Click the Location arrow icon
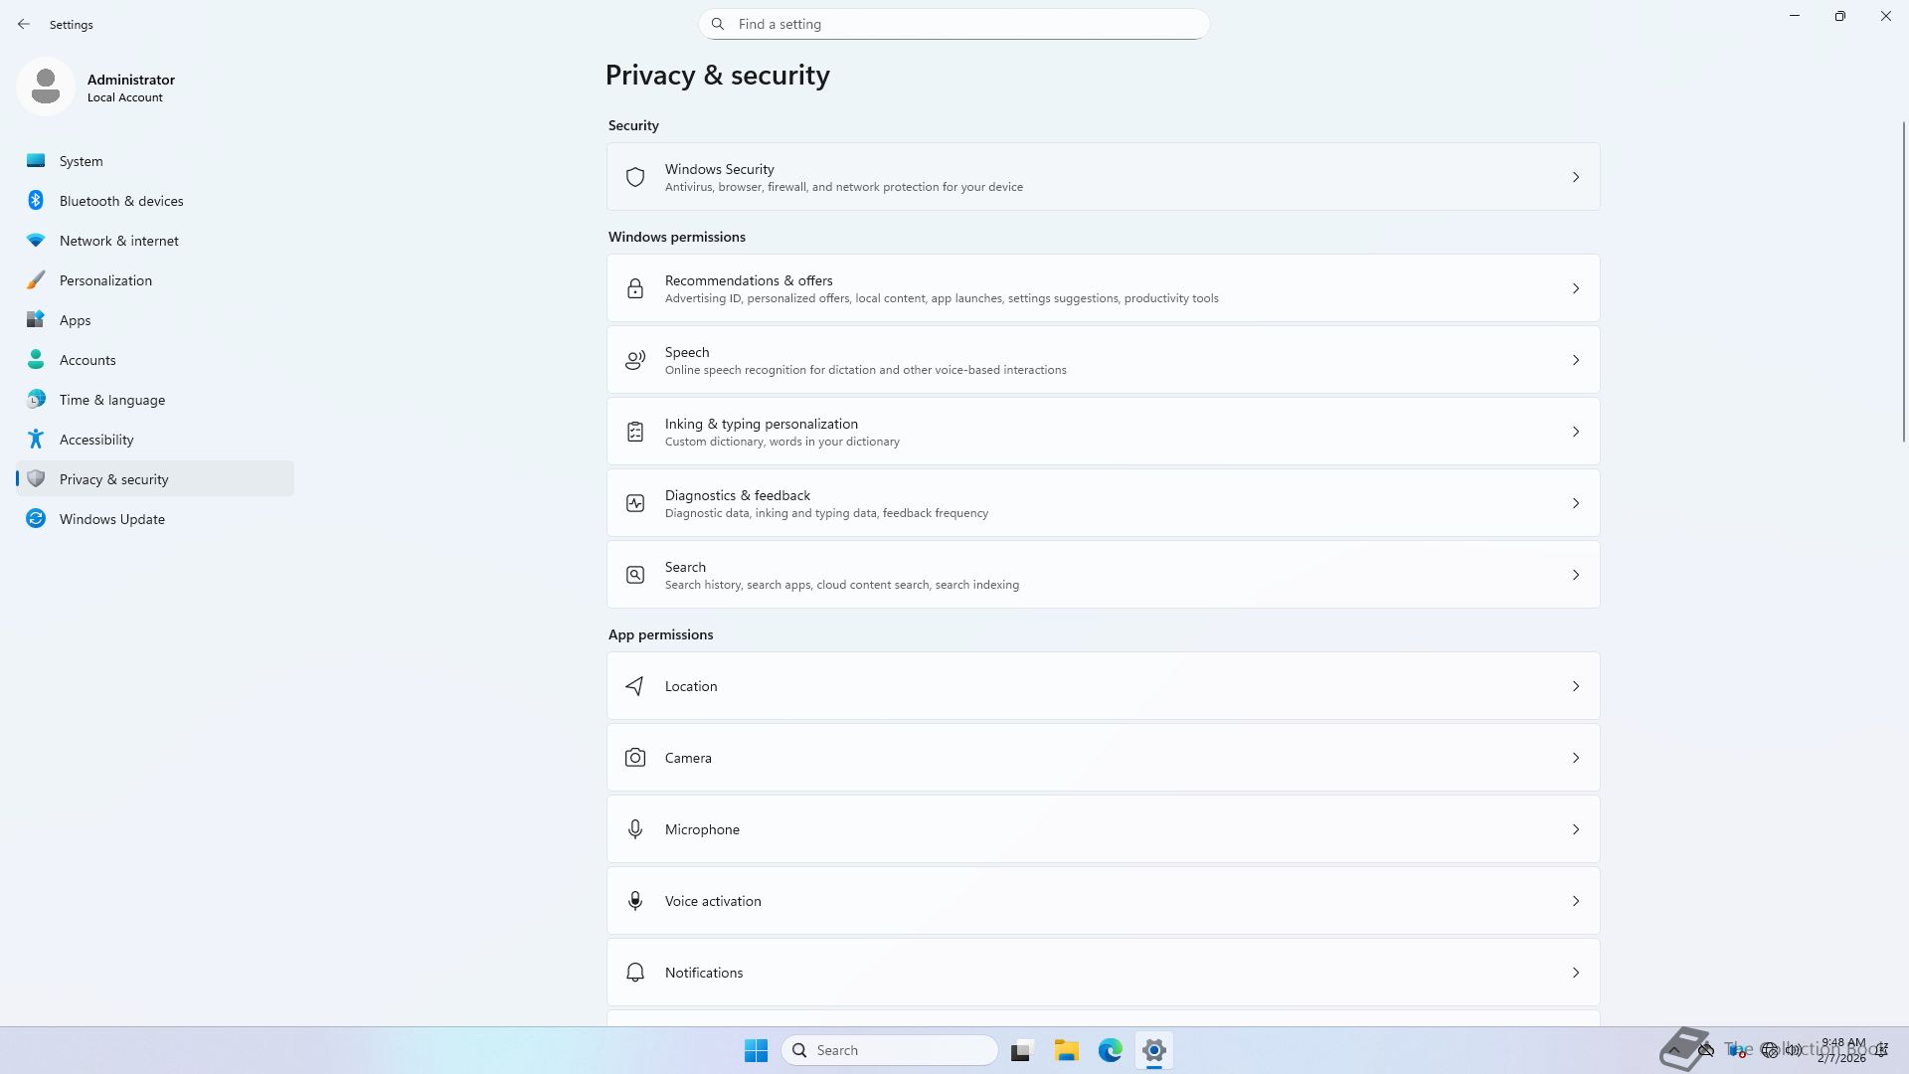The width and height of the screenshot is (1909, 1074). 635,686
